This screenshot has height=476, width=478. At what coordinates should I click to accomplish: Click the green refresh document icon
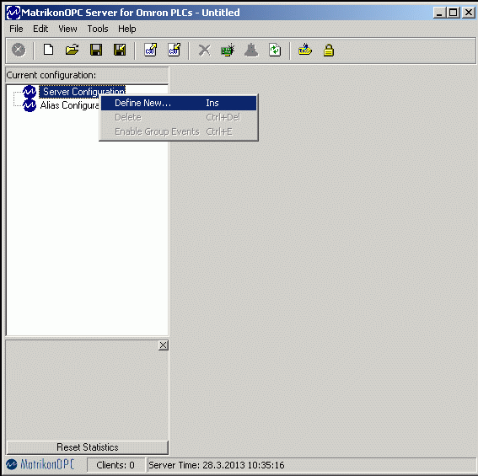pos(275,50)
